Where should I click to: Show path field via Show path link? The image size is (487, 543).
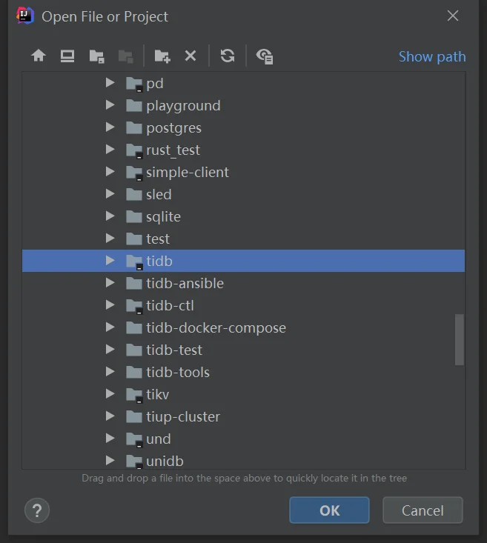click(x=432, y=56)
